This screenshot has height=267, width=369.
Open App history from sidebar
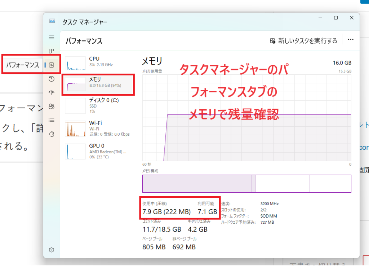pos(52,79)
